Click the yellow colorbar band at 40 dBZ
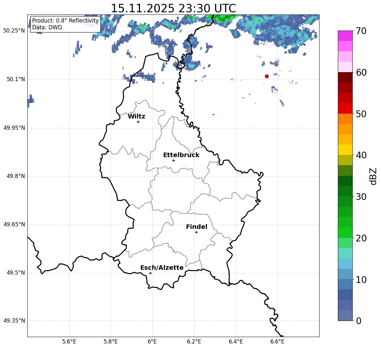 point(345,150)
